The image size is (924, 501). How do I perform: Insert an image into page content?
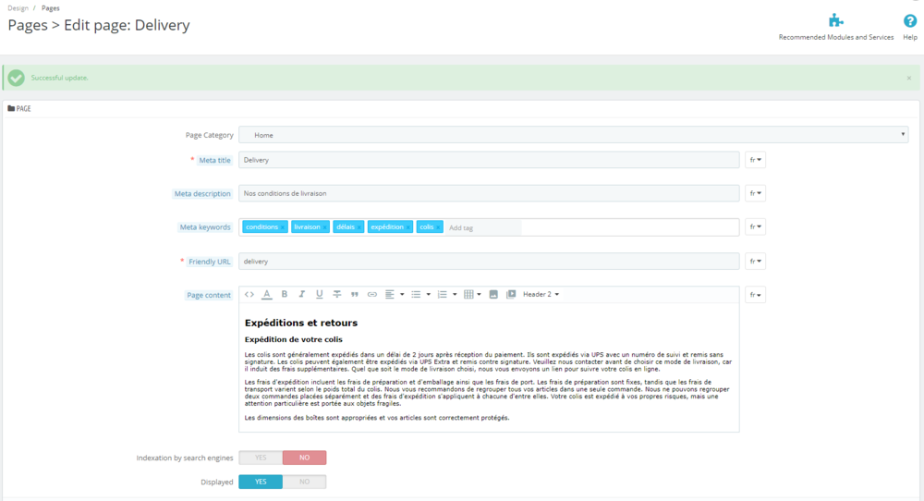tap(493, 294)
